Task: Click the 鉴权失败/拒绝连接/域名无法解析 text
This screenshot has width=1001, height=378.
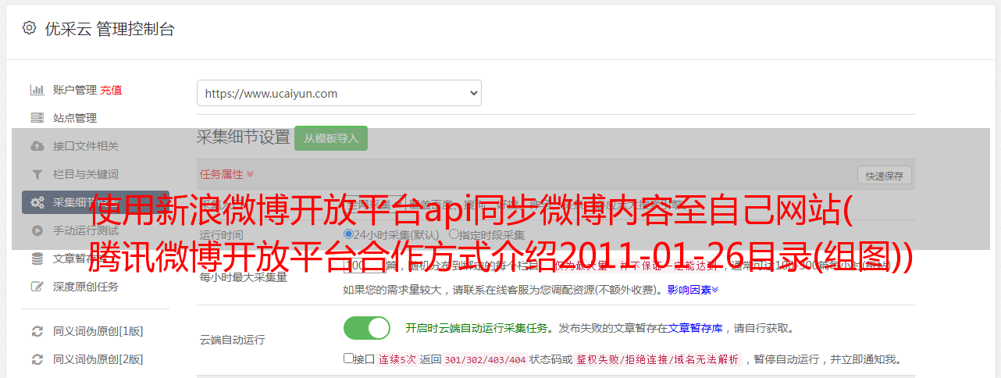Action: click(657, 360)
